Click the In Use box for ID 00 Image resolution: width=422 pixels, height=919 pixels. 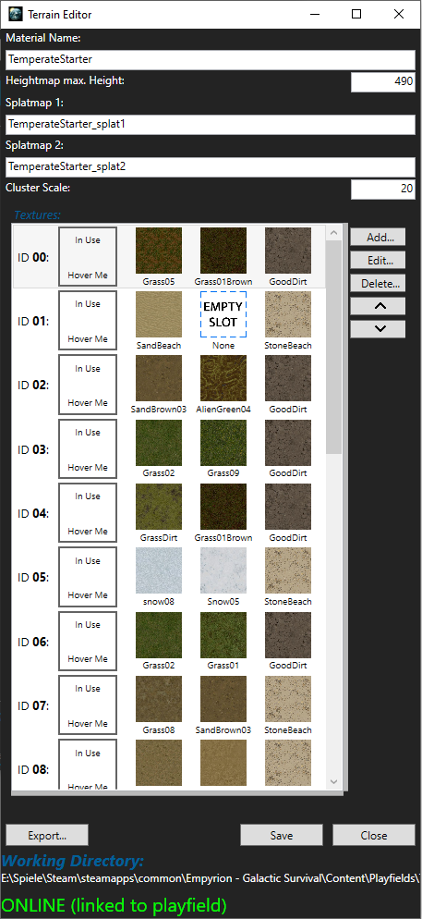click(x=88, y=257)
